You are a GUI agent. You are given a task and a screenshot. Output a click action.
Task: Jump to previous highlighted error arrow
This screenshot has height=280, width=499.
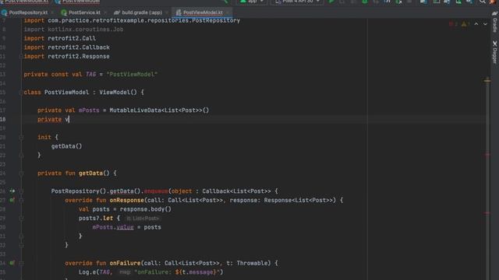tap(476, 24)
